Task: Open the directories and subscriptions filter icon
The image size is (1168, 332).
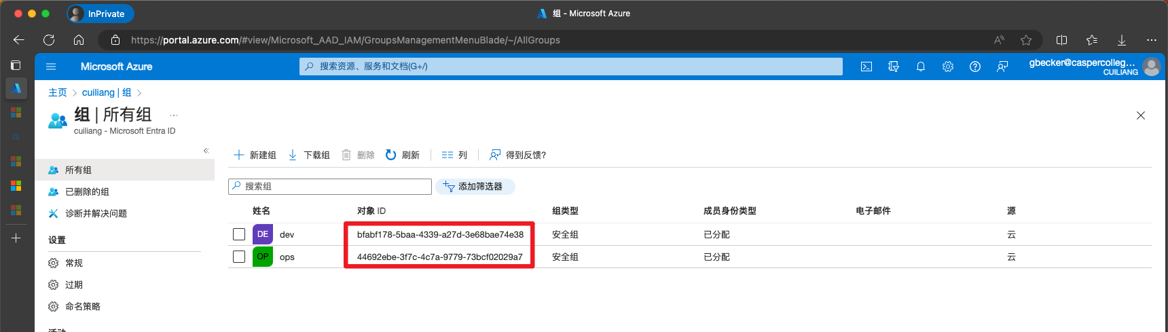Action: point(894,67)
